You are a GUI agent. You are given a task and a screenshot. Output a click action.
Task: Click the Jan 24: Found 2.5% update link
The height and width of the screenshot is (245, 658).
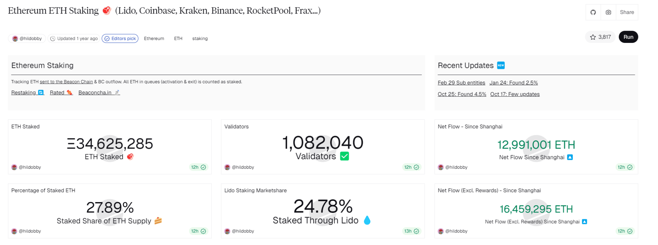(513, 83)
